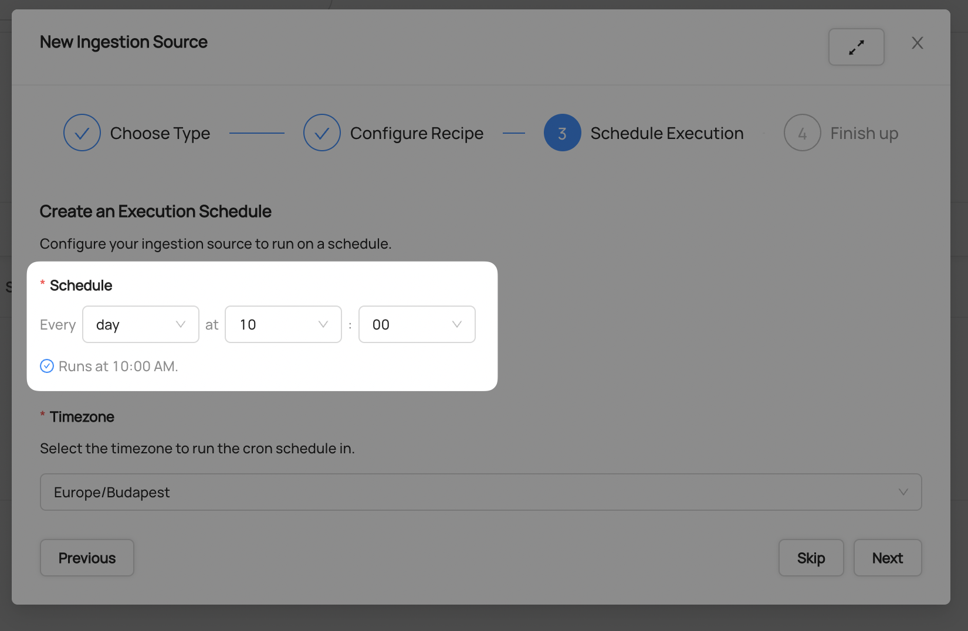Click the step 4 Finish up circle

click(802, 133)
